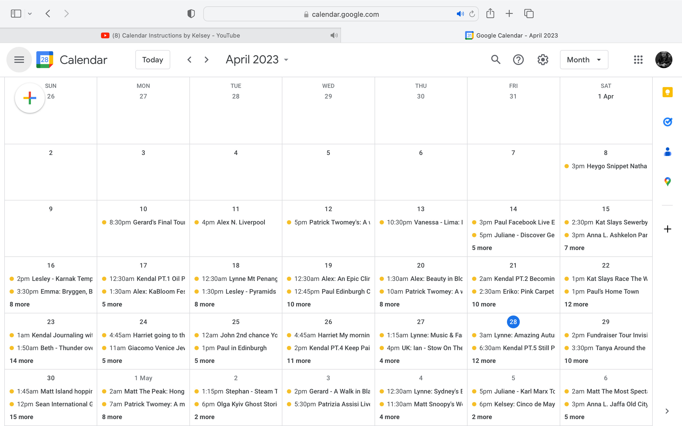Select the Google Calendar April 2023 tab
The height and width of the screenshot is (426, 682).
[511, 35]
